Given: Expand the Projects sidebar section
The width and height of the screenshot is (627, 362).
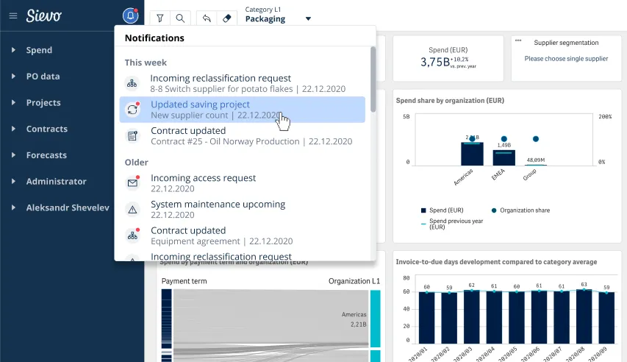Looking at the screenshot, I should coord(43,103).
